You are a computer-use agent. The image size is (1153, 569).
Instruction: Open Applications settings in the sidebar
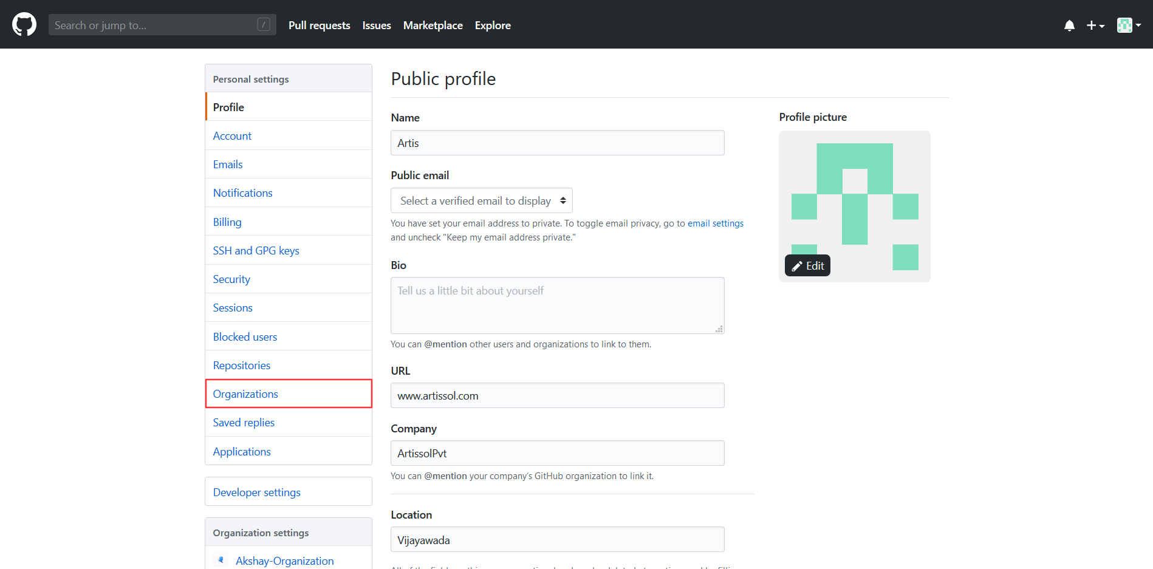point(289,452)
